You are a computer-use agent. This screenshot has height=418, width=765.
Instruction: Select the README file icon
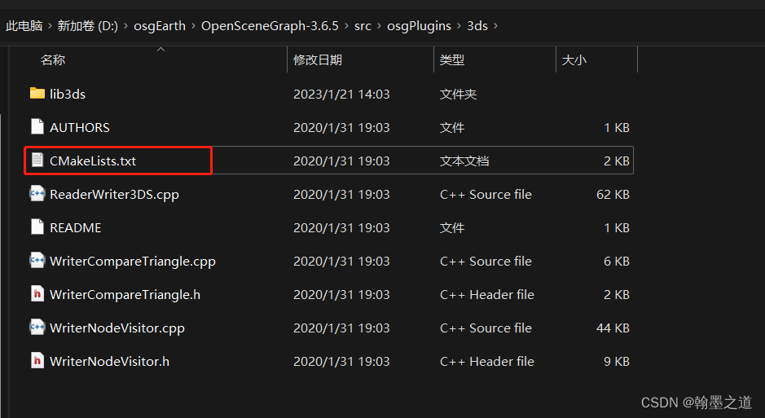37,227
